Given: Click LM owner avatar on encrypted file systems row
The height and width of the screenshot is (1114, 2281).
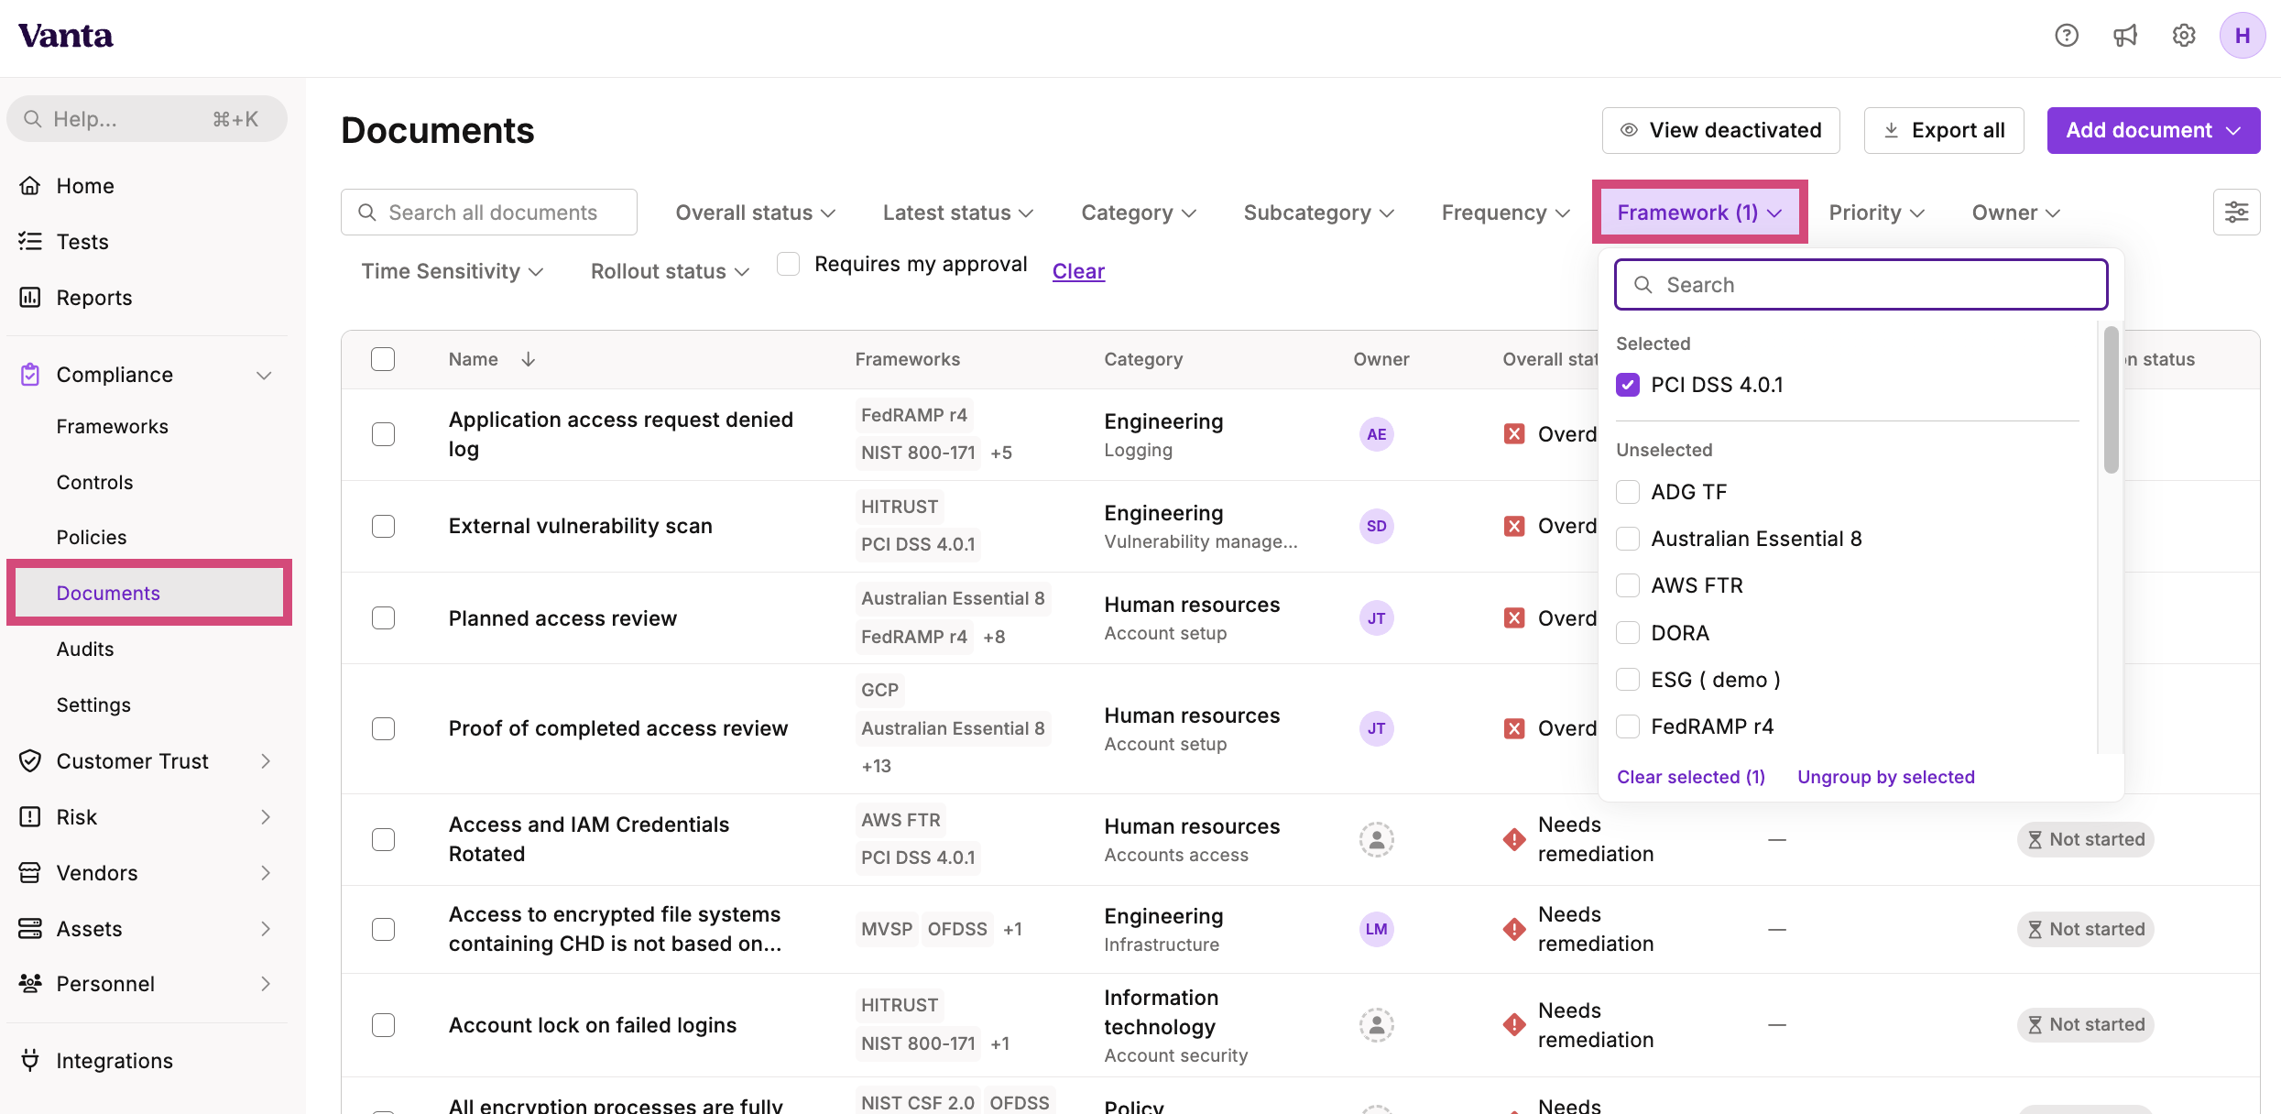Looking at the screenshot, I should click(x=1376, y=929).
